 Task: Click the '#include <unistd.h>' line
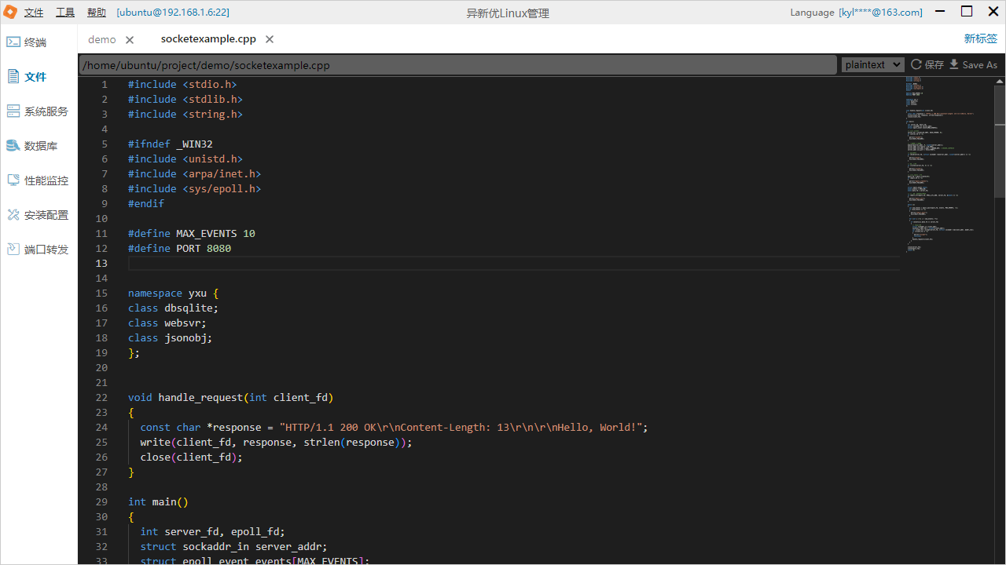[x=185, y=159]
